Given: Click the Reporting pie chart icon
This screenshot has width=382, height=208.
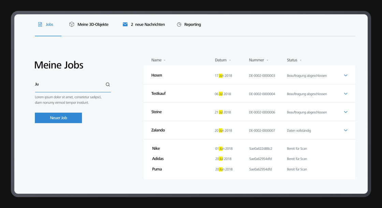Looking at the screenshot, I should (x=179, y=25).
